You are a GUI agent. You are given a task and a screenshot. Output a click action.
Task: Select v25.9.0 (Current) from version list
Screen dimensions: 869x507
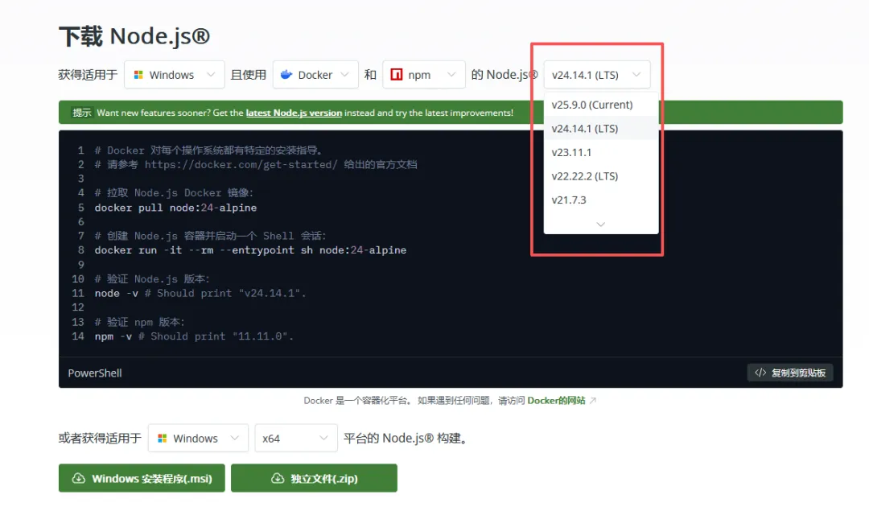601,105
